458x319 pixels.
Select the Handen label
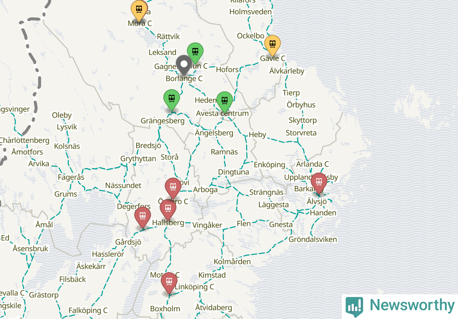323,213
